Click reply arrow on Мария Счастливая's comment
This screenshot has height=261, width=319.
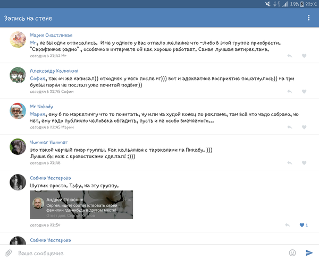(x=289, y=56)
